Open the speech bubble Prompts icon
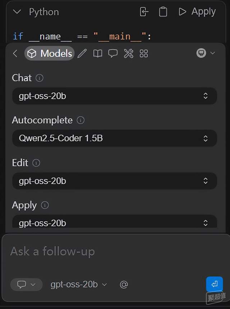The image size is (230, 309). point(113,54)
